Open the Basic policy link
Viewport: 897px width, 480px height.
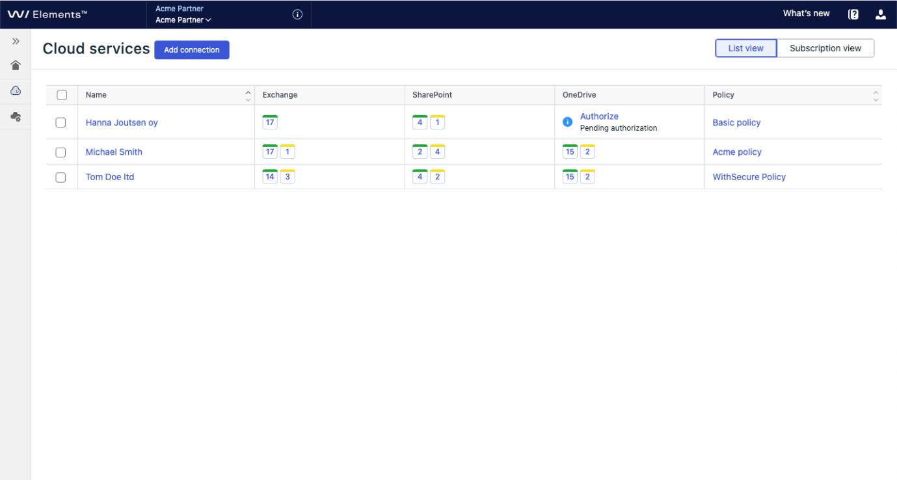point(736,122)
